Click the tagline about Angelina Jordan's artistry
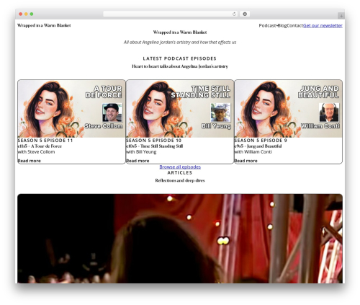 (180, 43)
